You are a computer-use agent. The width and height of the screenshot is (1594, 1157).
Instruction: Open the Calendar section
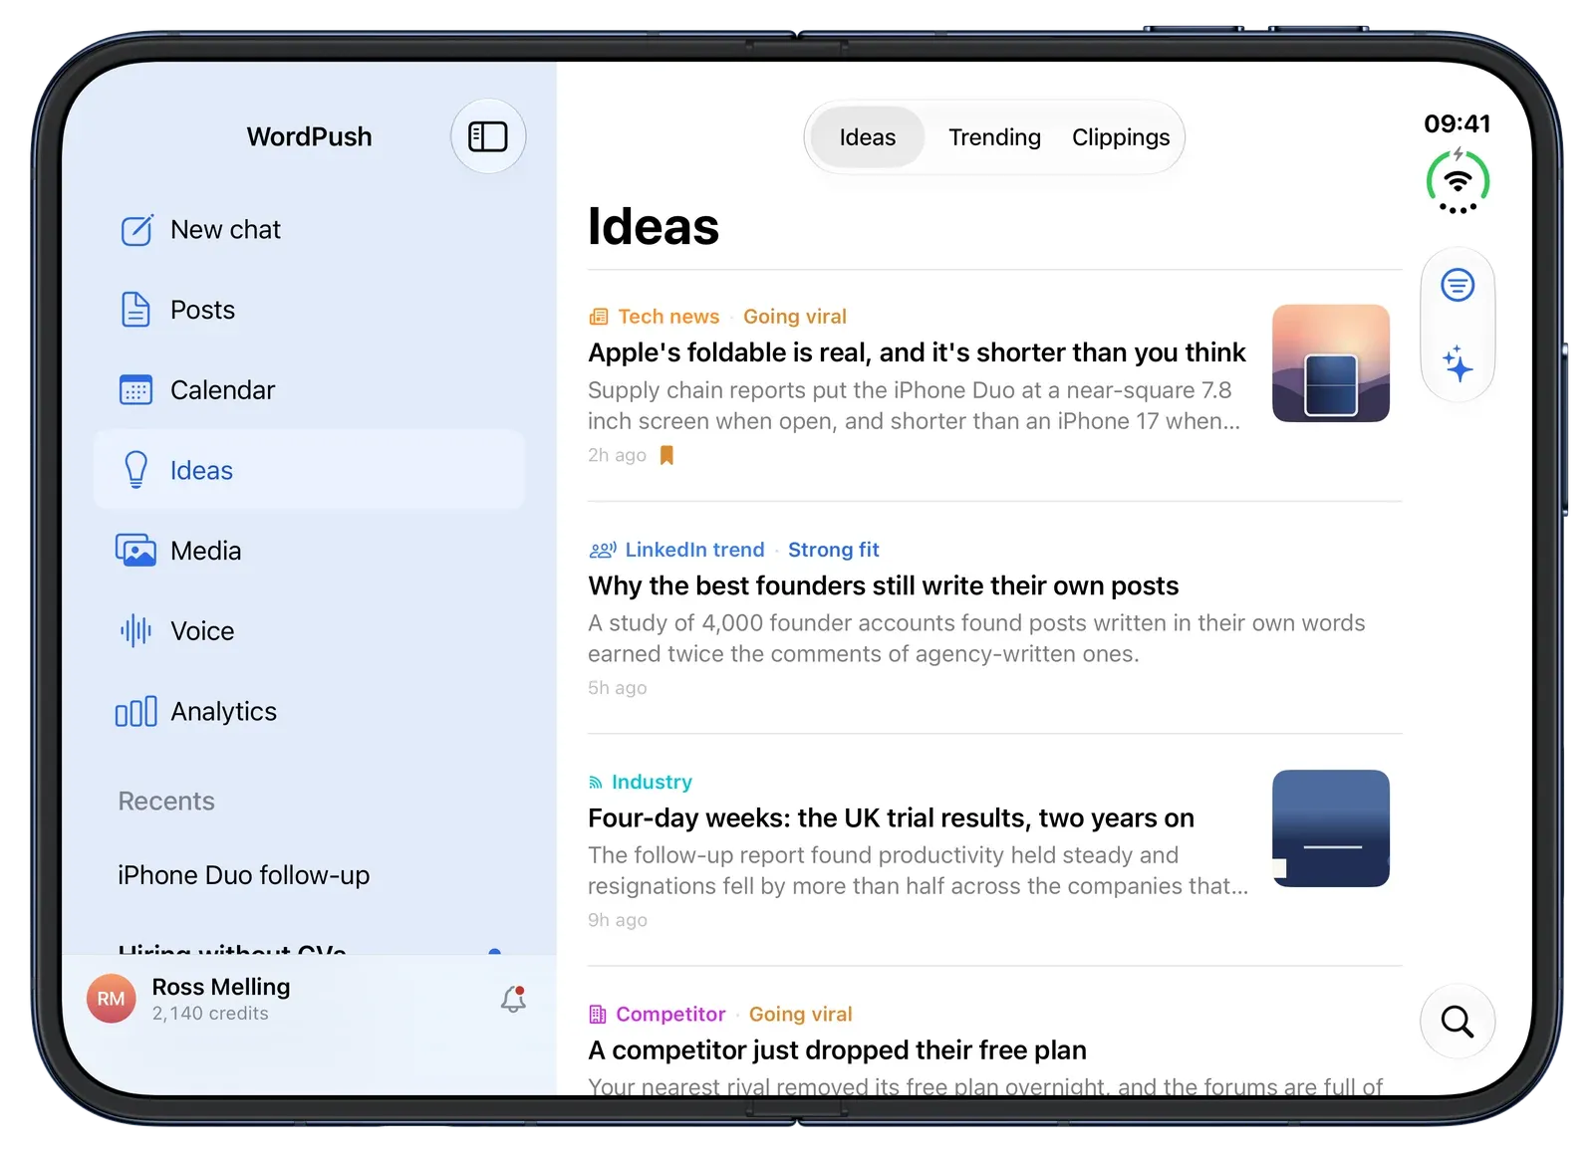(309, 390)
